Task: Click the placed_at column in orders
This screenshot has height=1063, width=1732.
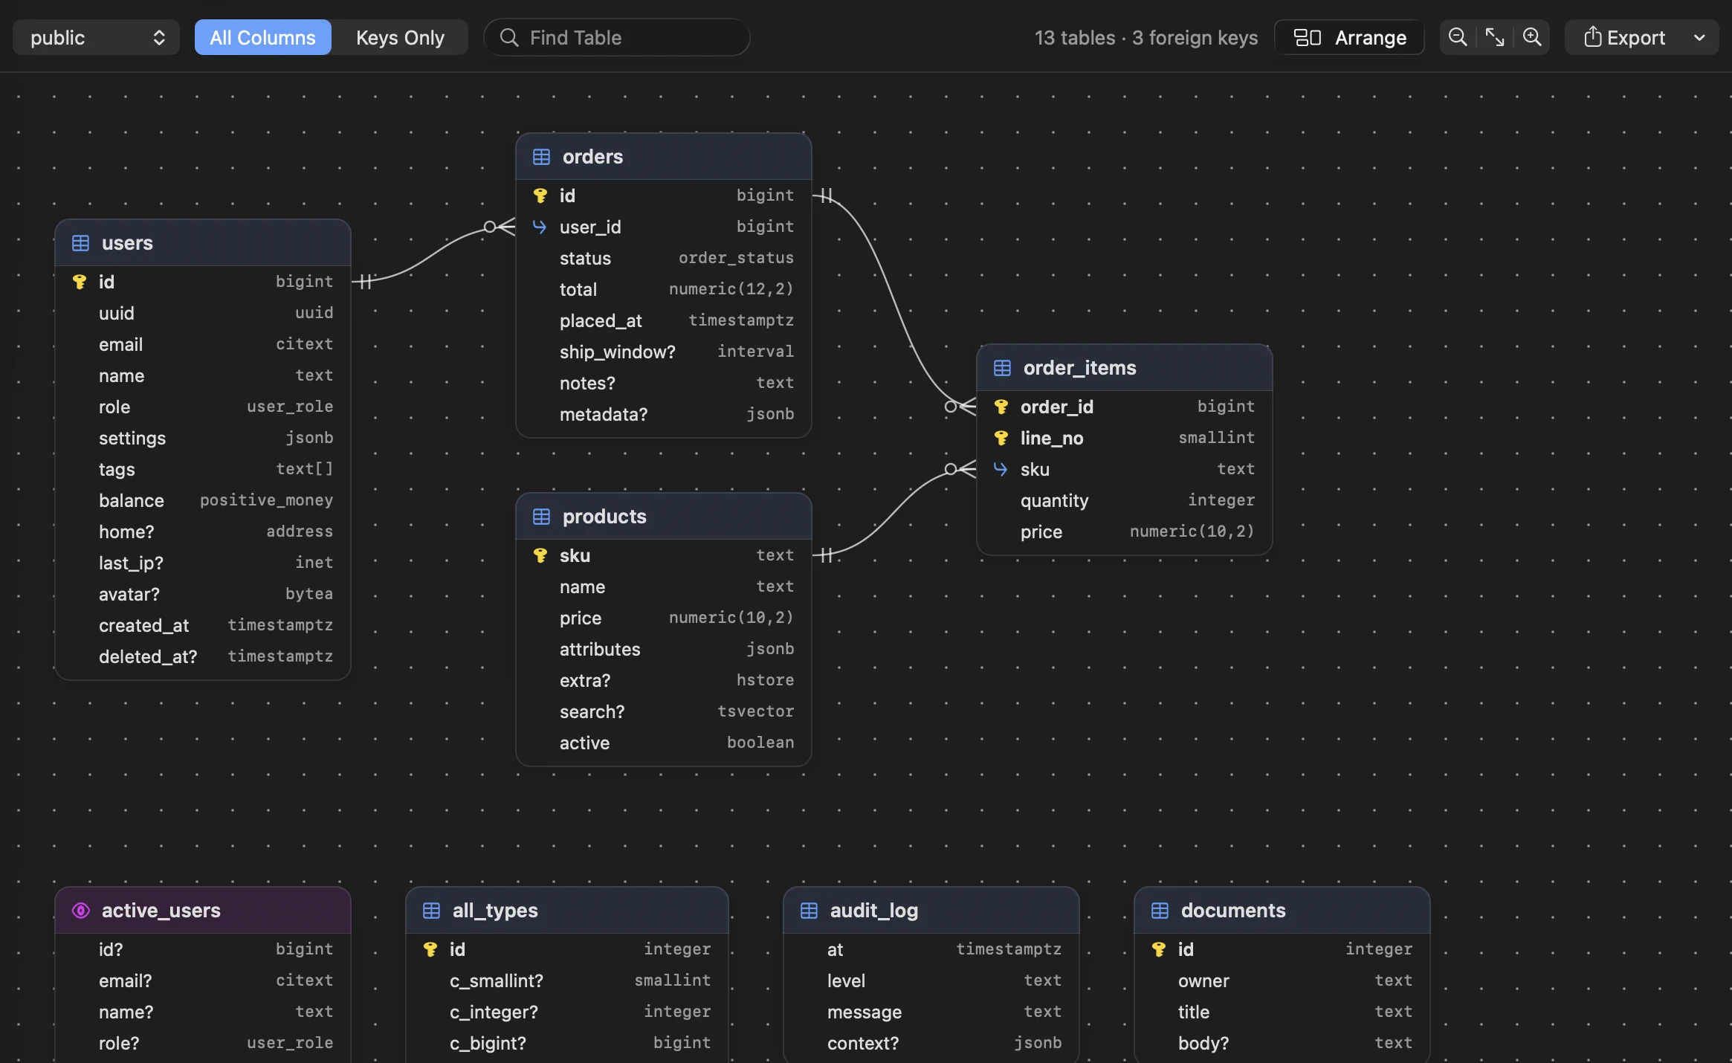Action: (x=664, y=320)
